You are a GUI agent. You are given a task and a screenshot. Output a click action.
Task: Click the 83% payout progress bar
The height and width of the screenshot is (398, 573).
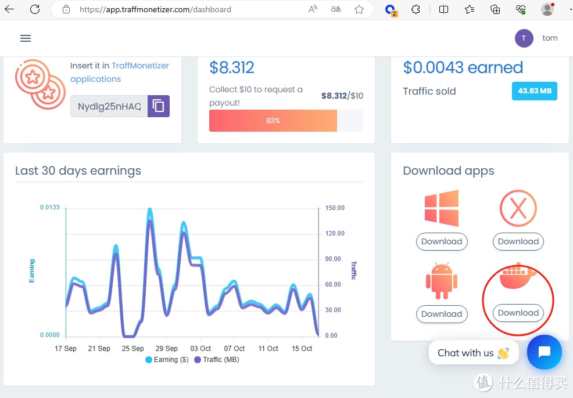(x=273, y=121)
